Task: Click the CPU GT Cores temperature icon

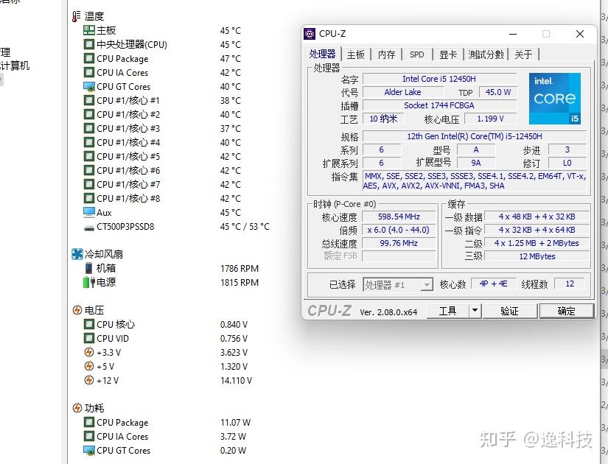Action: click(x=88, y=86)
